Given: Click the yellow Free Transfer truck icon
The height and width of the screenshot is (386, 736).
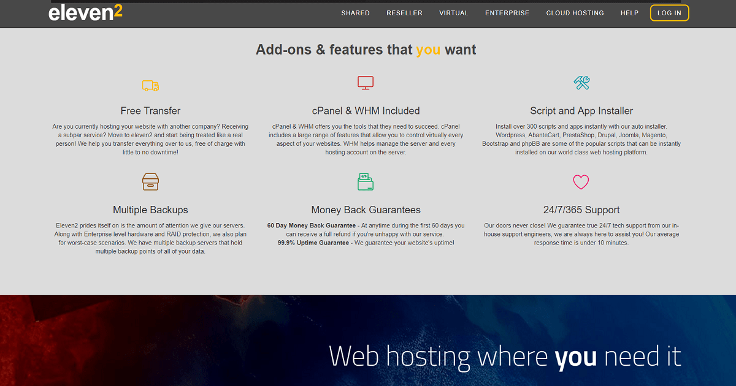Looking at the screenshot, I should click(x=150, y=85).
